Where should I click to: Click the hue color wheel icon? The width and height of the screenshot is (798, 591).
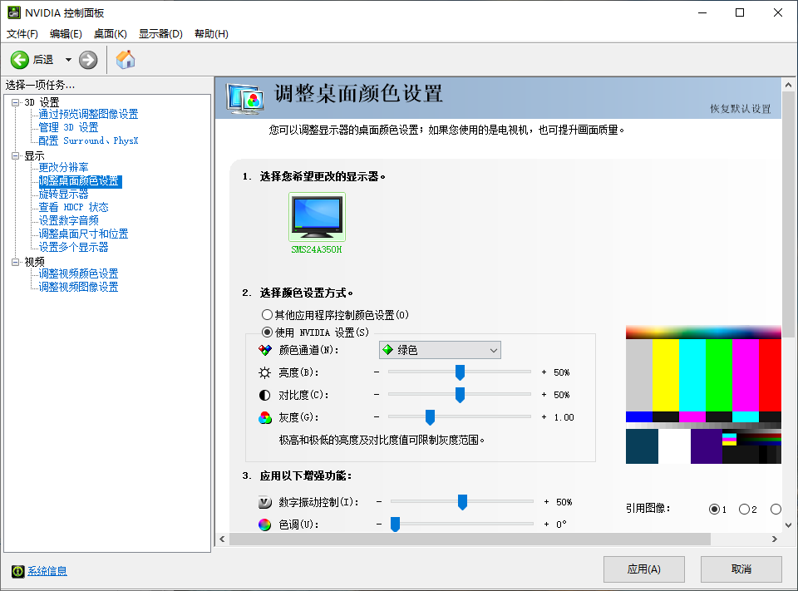pyautogui.click(x=264, y=525)
